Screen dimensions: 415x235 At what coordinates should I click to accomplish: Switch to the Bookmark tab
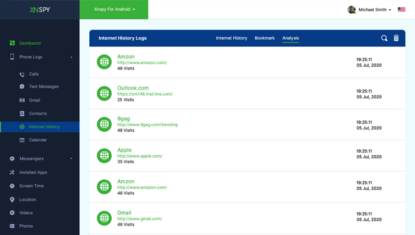point(264,38)
